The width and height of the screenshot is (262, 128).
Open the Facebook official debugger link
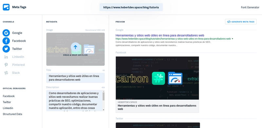pyautogui.click(x=9, y=96)
